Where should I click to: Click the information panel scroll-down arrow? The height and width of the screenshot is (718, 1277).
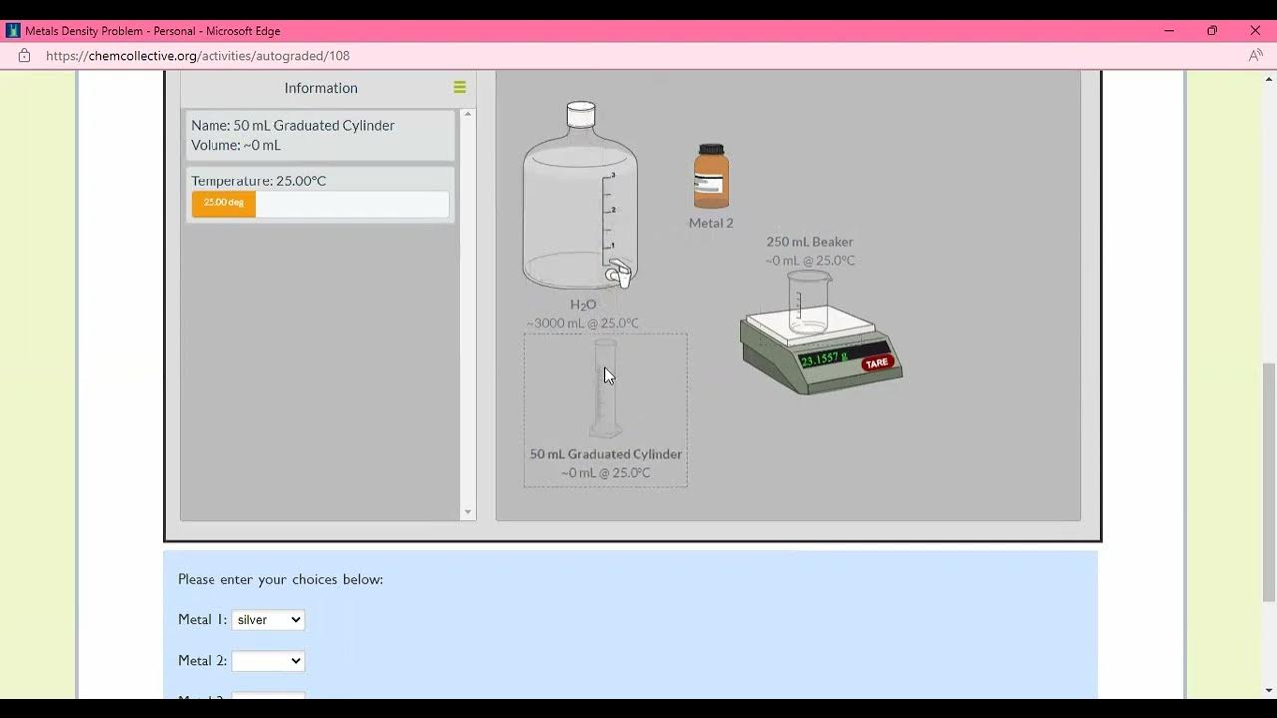(468, 512)
